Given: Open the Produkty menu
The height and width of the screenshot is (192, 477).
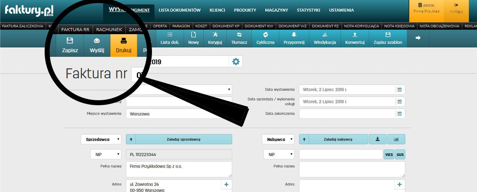Looking at the screenshot, I should coord(245,10).
